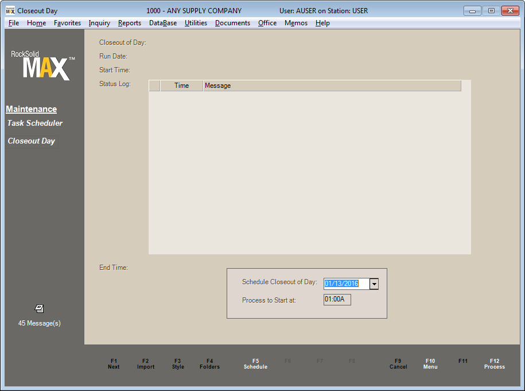525x391 pixels.
Task: Click the Time column header in Status Log
Action: pos(181,86)
